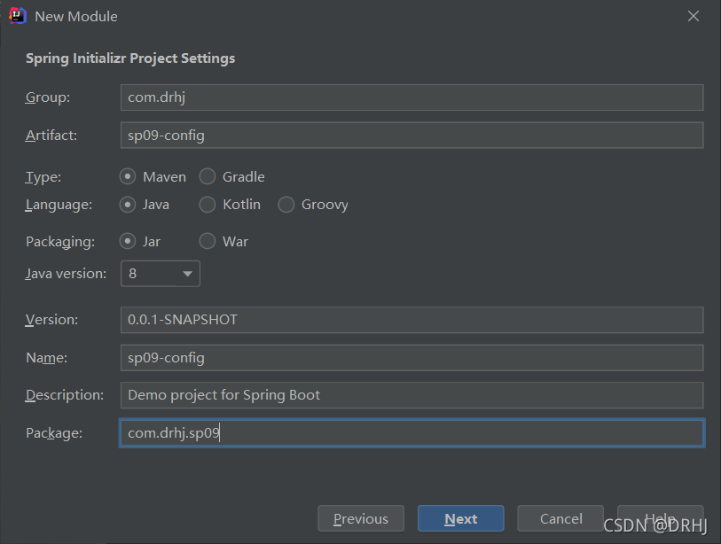Click the Language label text
Screen dimensions: 721x544
pyautogui.click(x=59, y=205)
